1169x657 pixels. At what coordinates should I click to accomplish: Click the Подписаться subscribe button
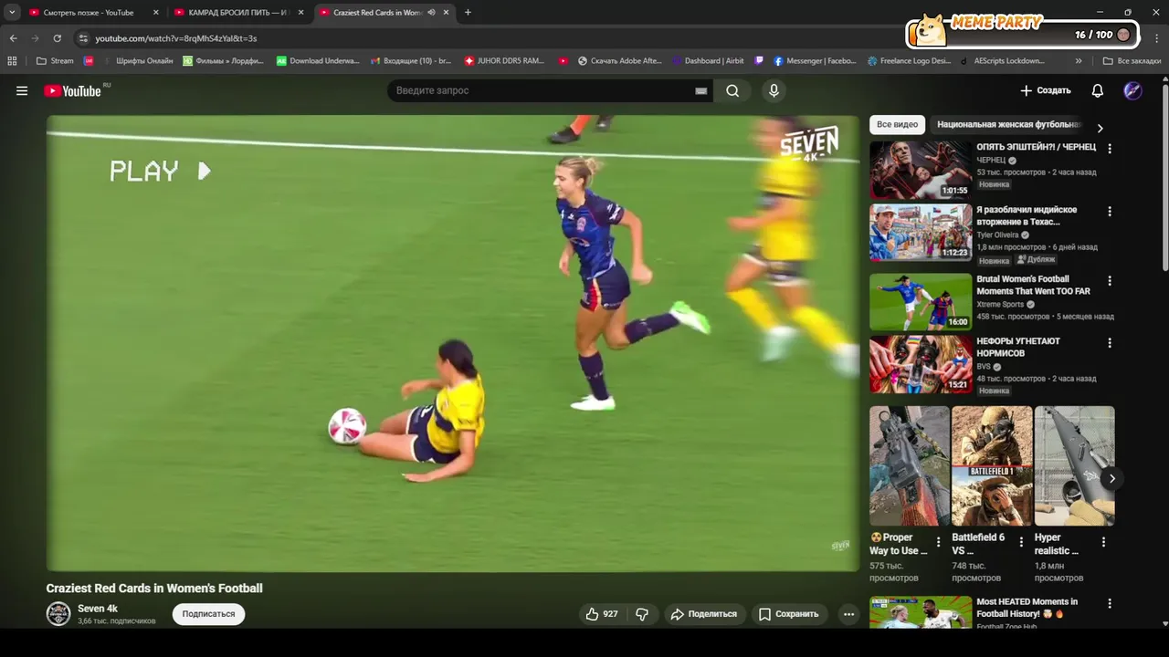pos(208,614)
